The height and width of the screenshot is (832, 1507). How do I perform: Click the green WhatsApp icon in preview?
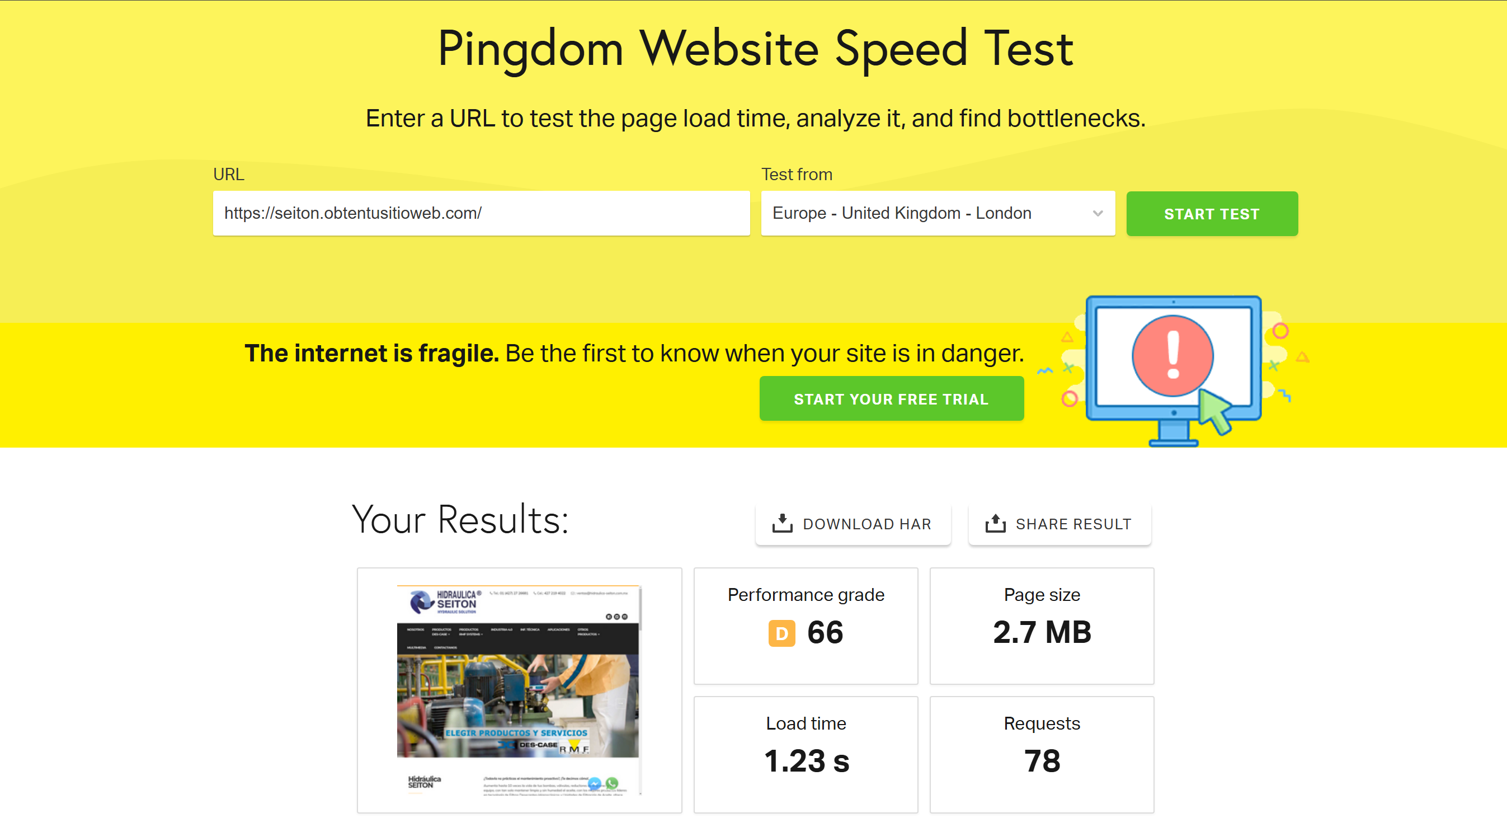612,783
